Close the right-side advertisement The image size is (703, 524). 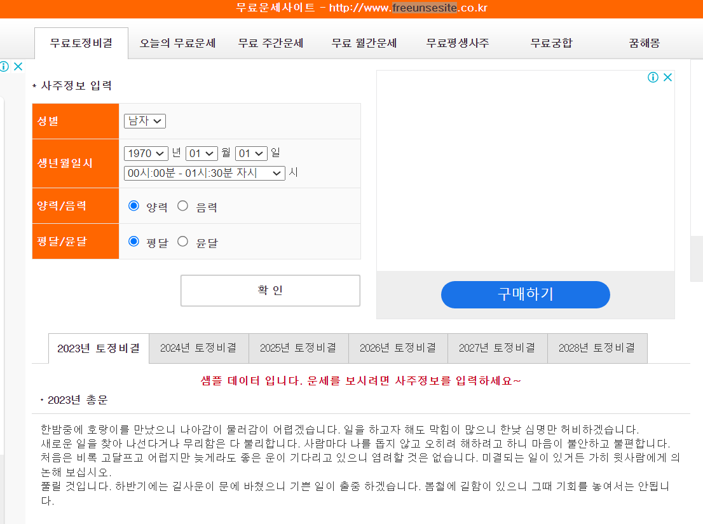pyautogui.click(x=667, y=77)
